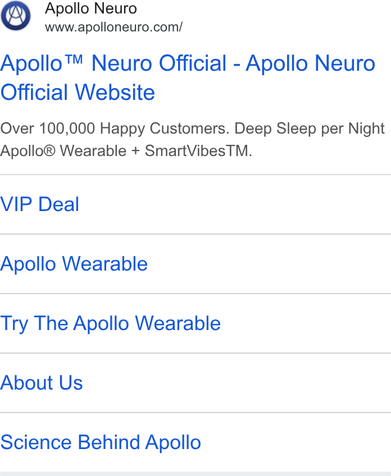Click the Apollo Neuro circular logo icon
Screen dimensions: 391x476
click(16, 16)
